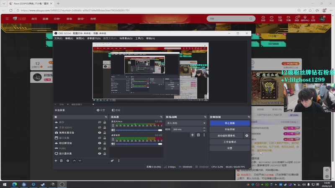Move the selected source up
Screen dimensions: 335x188
point(75,161)
